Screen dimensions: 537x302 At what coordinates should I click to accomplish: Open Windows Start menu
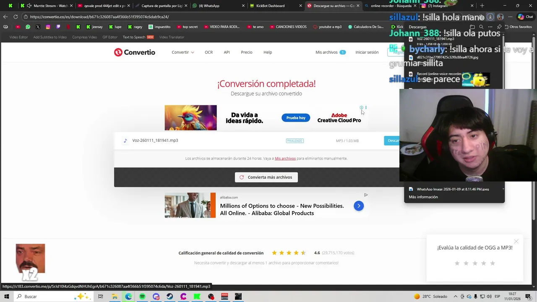(x=7, y=297)
